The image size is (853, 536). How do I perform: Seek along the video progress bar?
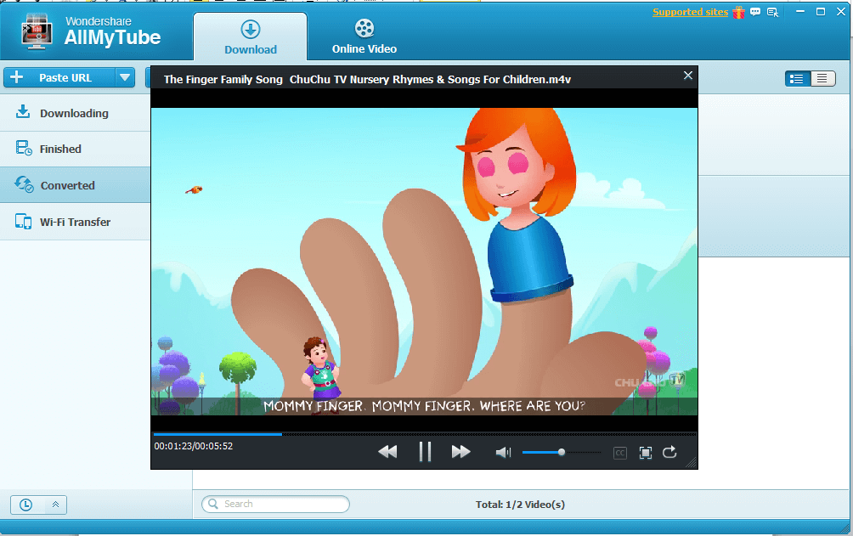[x=424, y=434]
